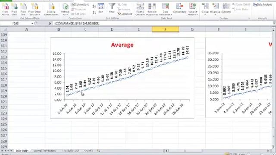This screenshot has height=155, width=276.
Task: Click vertical scrollbar down arrow
Action: (274, 147)
